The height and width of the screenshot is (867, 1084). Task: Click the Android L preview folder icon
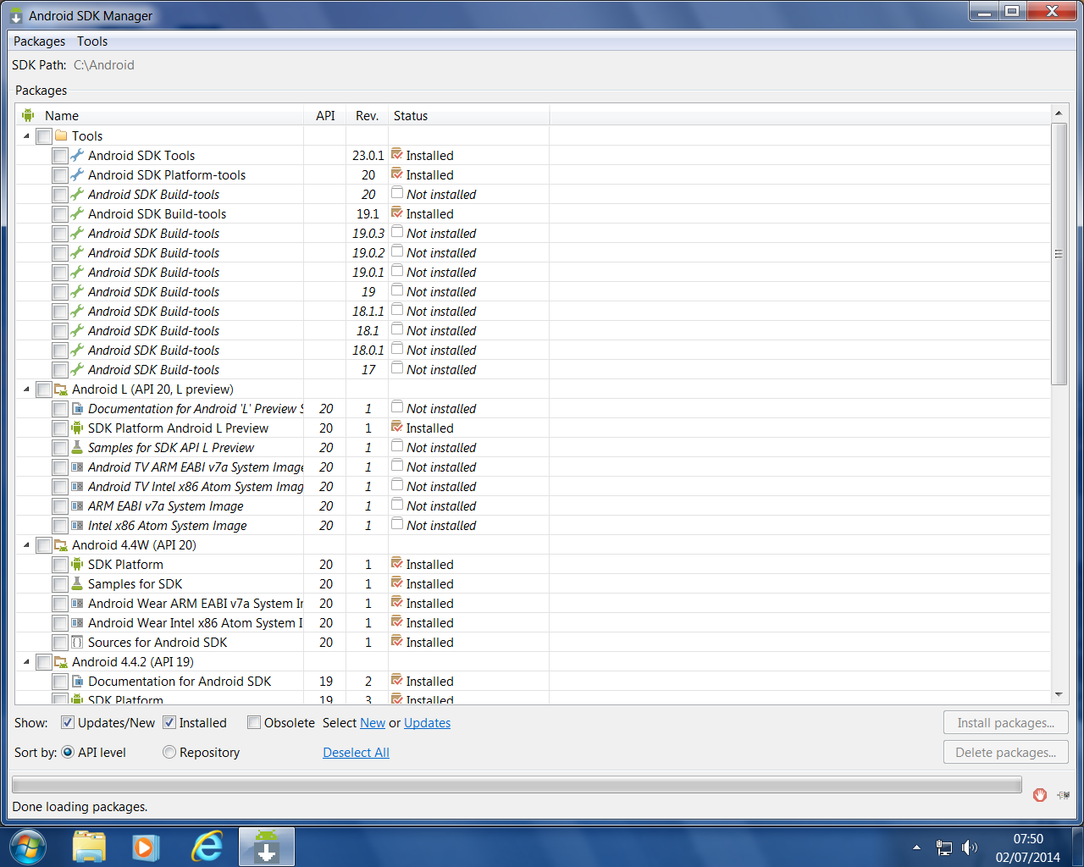[61, 389]
